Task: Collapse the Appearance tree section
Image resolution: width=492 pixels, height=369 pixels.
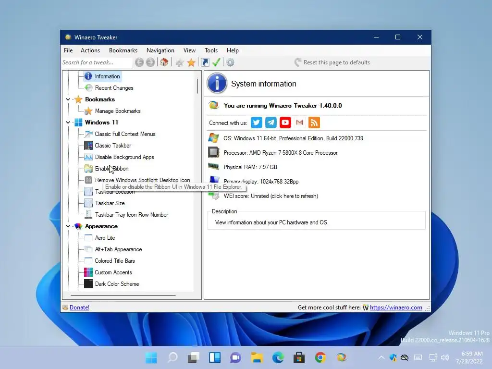Action: pos(68,226)
